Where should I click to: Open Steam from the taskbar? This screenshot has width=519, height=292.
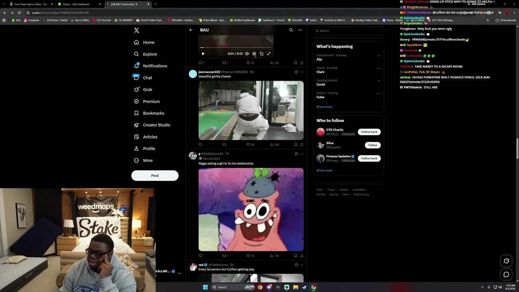[x=305, y=287]
